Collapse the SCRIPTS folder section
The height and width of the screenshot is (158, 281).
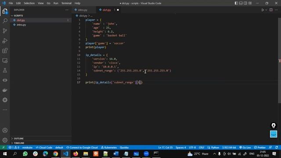click(x=41, y=16)
